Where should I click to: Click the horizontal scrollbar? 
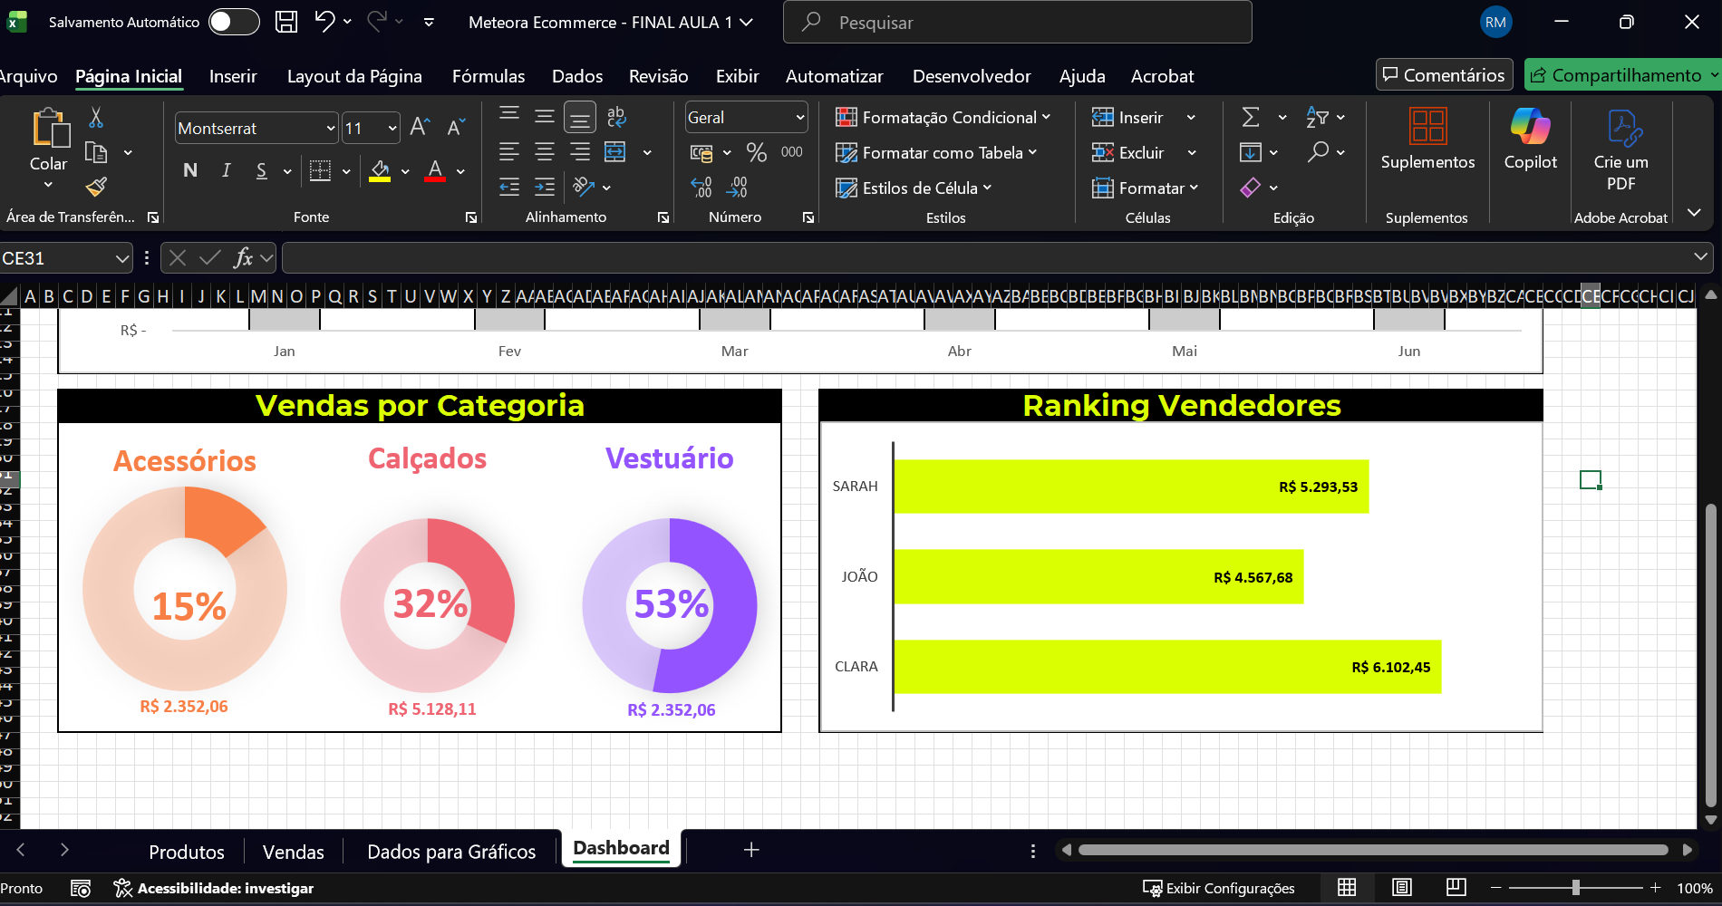(1373, 850)
